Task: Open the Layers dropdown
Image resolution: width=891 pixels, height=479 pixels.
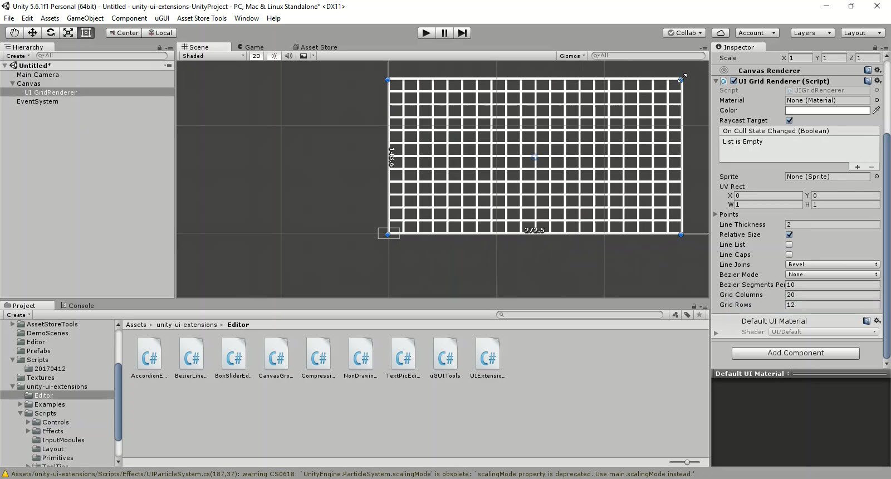Action: pos(812,33)
